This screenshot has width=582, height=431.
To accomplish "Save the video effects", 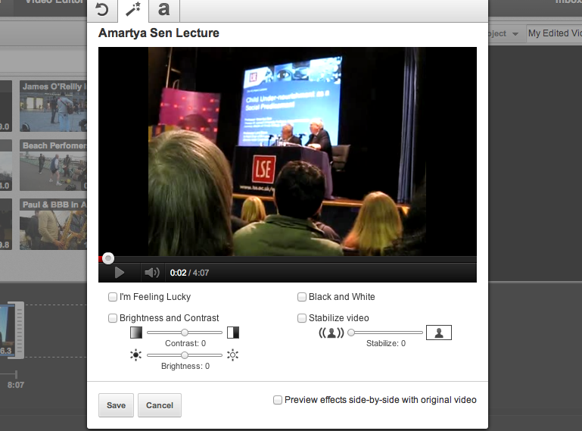I will click(116, 405).
